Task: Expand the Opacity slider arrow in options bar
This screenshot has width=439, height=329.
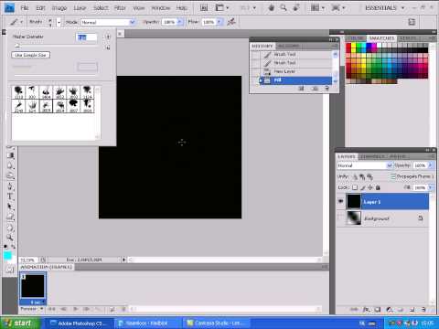Action: pyautogui.click(x=179, y=22)
